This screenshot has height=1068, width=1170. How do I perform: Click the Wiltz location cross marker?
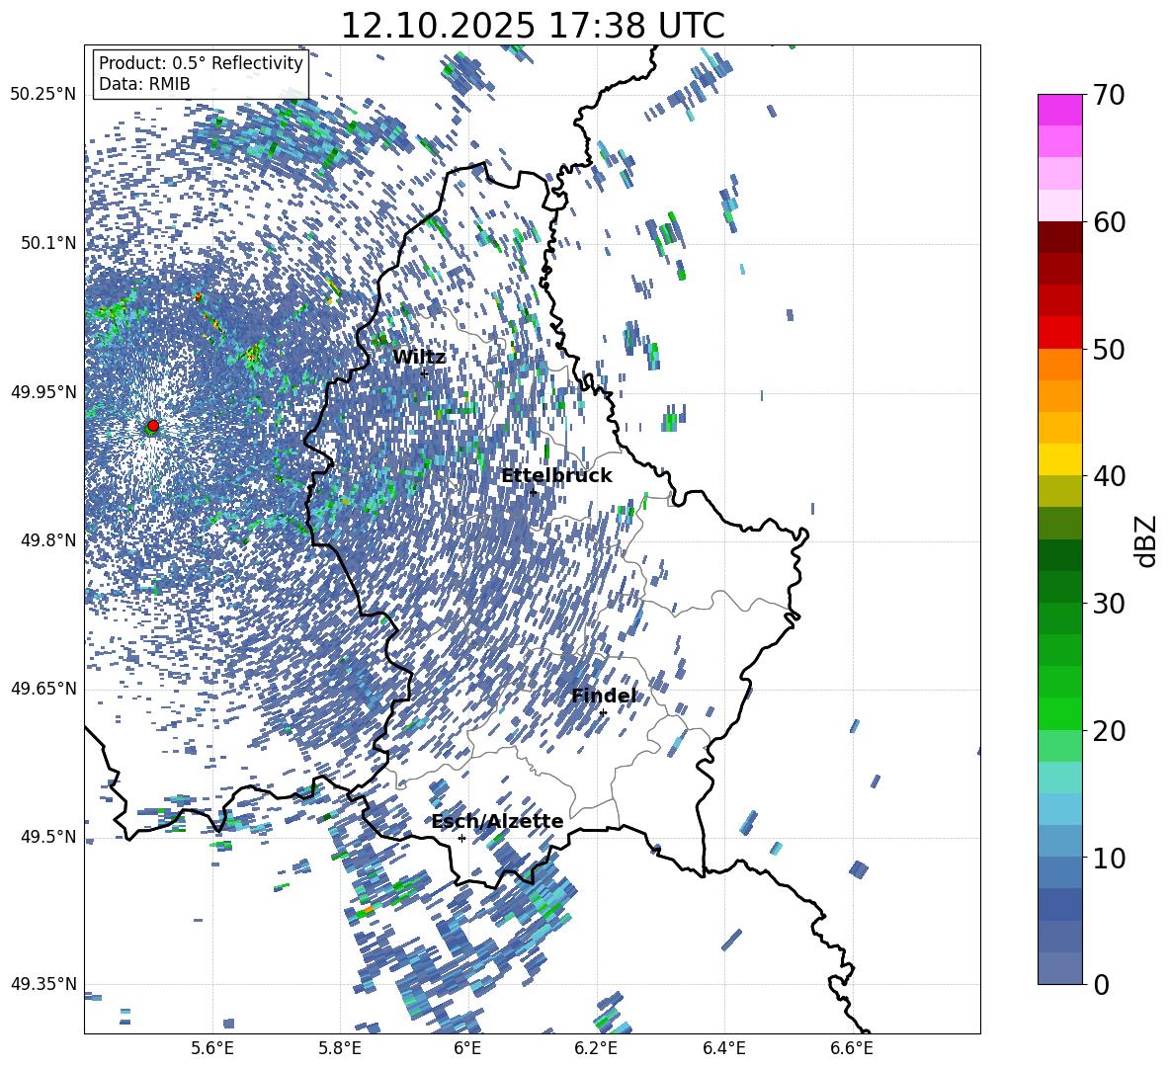pyautogui.click(x=424, y=373)
